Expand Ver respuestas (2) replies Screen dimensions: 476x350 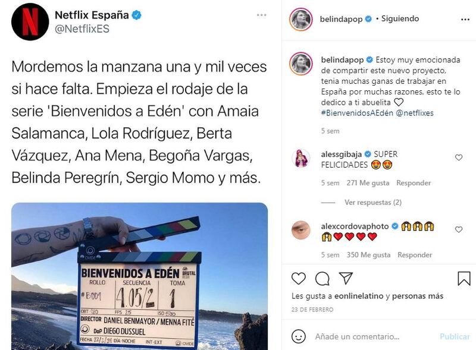point(373,202)
